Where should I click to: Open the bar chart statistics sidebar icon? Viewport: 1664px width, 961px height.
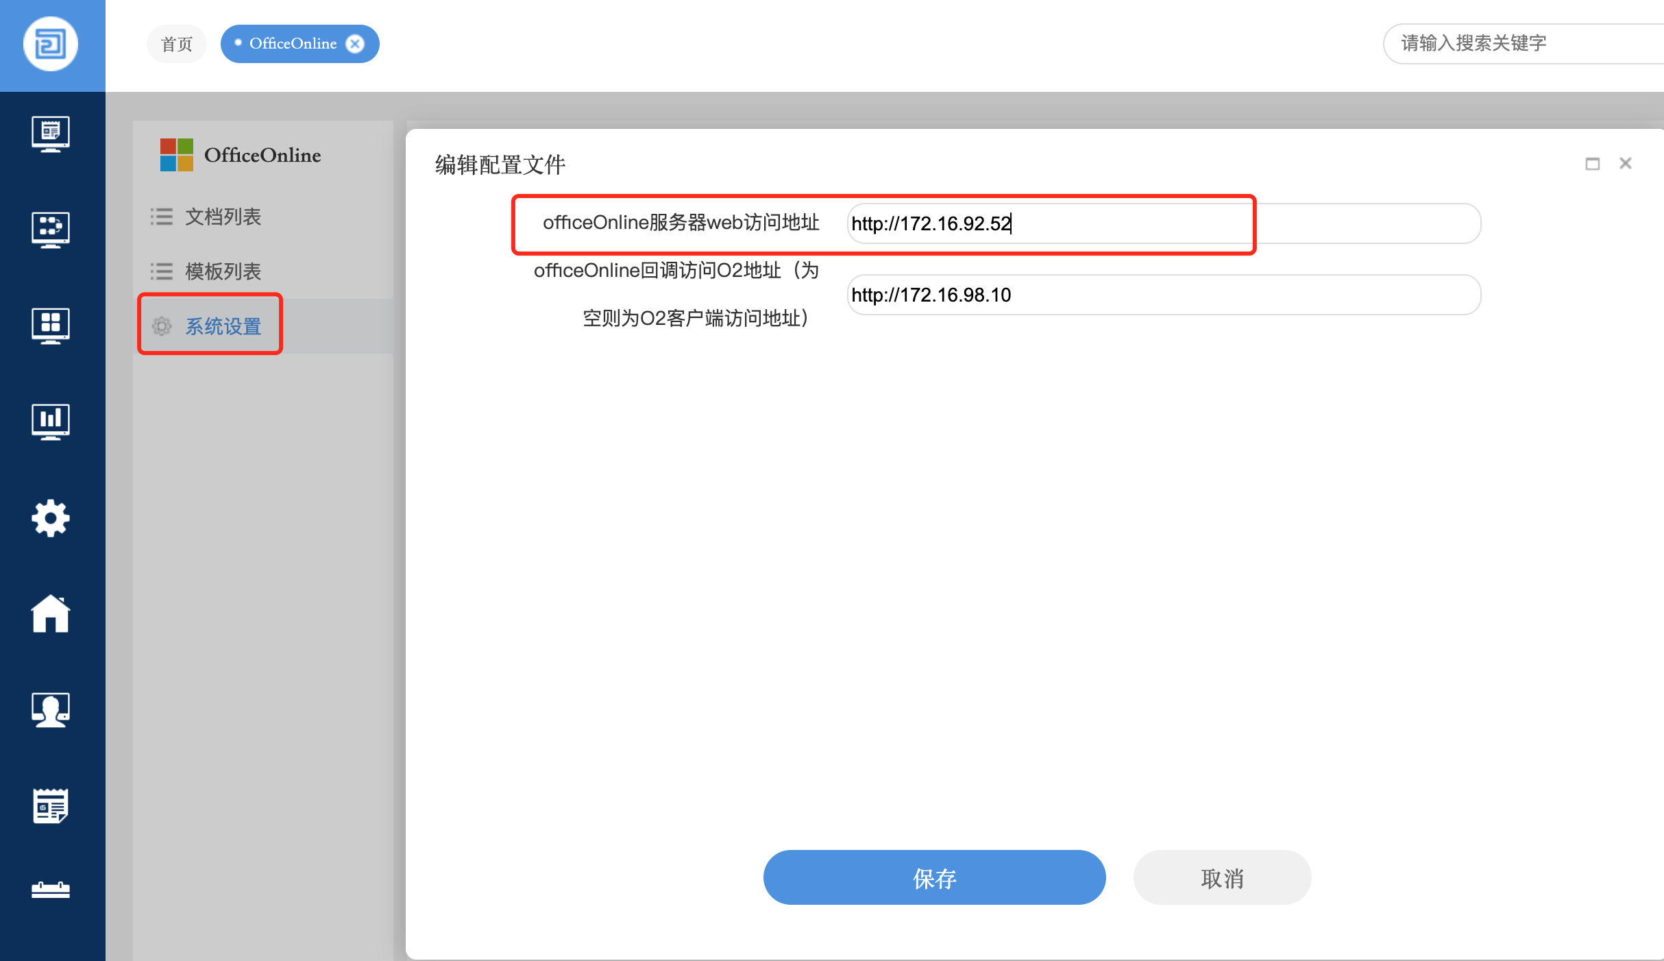point(51,420)
